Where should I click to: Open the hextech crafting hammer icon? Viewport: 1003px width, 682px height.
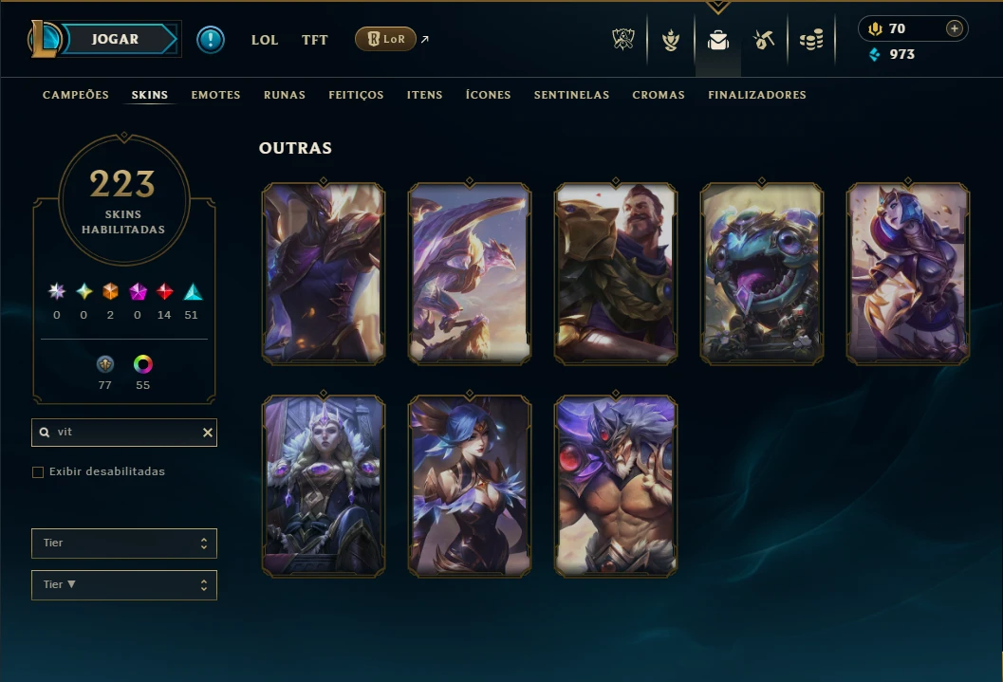[x=764, y=40]
